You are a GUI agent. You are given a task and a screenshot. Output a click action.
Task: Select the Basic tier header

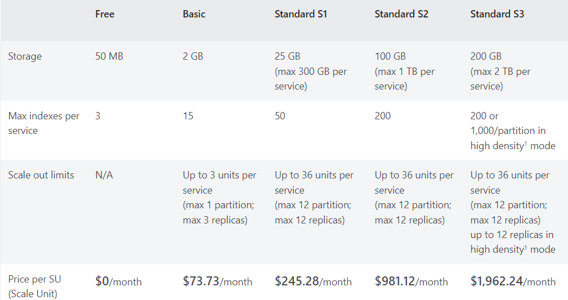point(194,14)
